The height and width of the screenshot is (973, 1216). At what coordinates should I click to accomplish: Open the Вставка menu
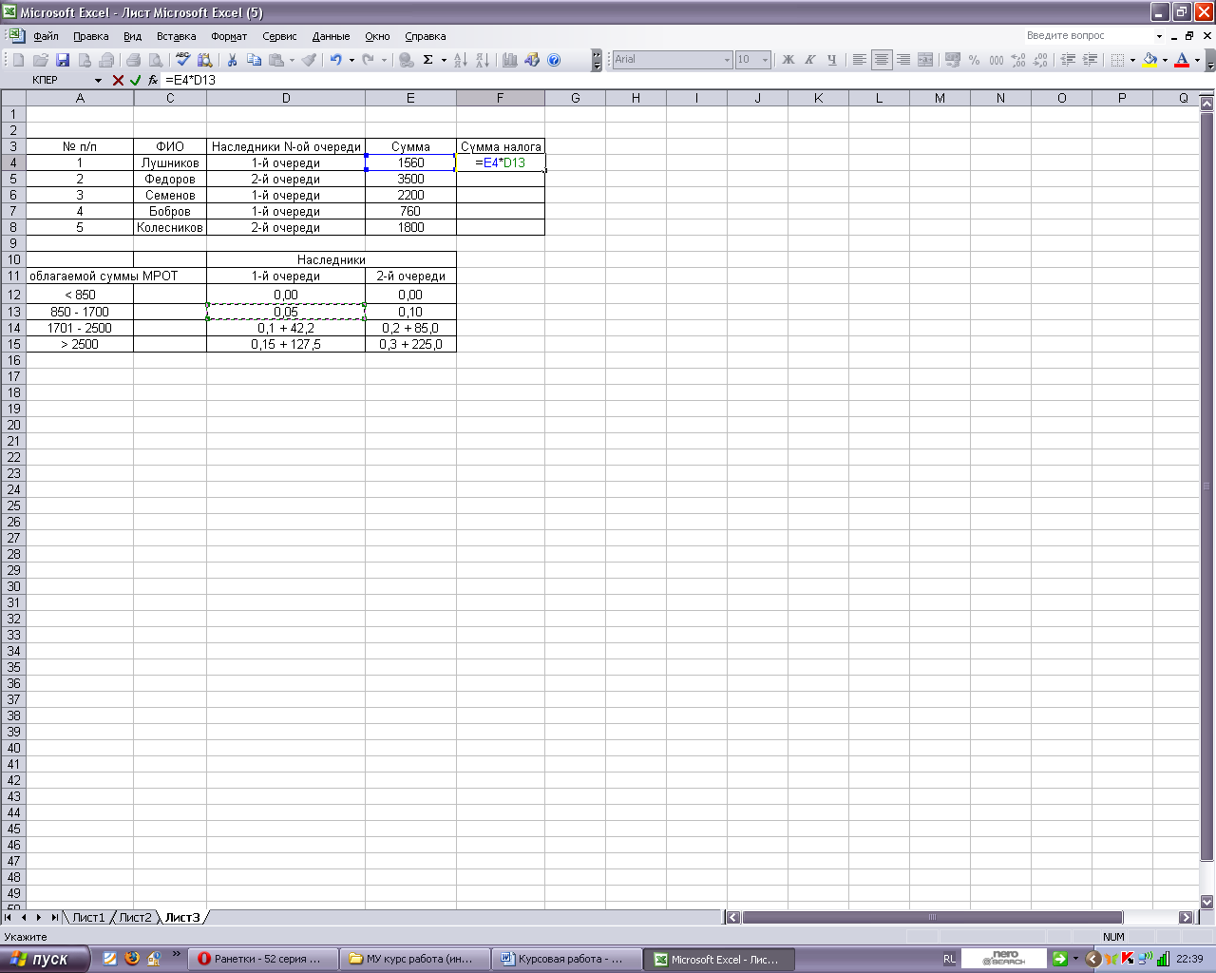coord(176,36)
